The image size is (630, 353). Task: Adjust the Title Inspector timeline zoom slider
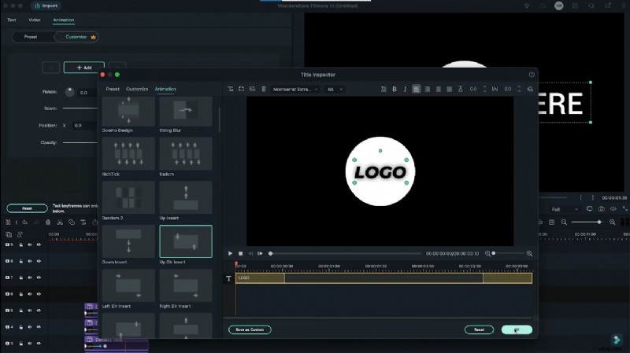click(494, 253)
